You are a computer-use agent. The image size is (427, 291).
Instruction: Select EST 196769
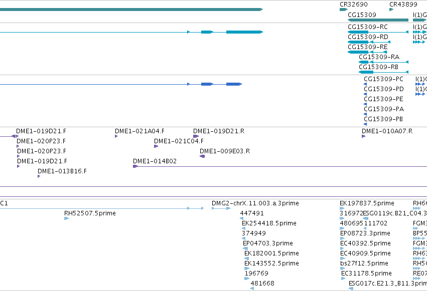coord(256,273)
